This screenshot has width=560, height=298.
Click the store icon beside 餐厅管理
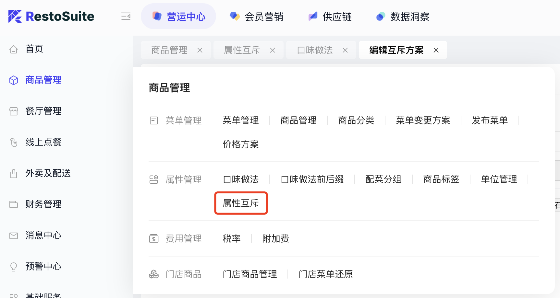14,111
